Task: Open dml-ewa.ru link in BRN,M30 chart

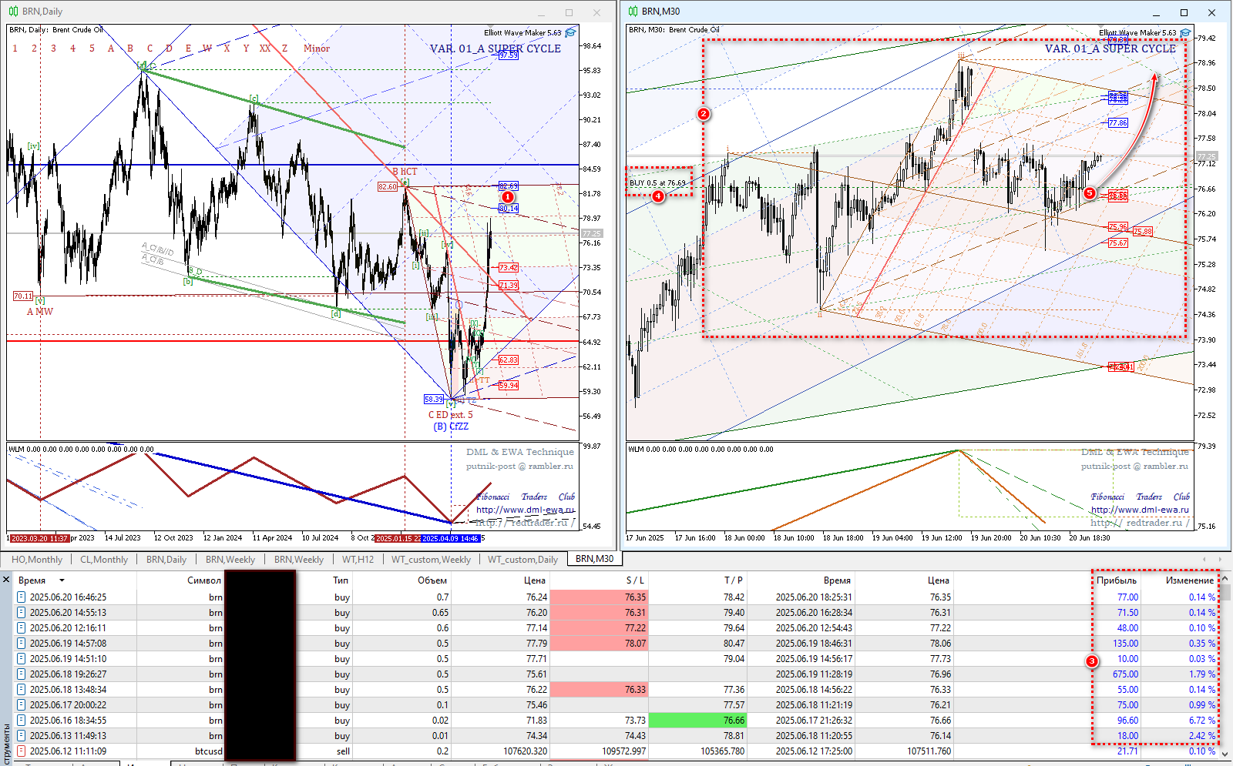Action: [1140, 510]
